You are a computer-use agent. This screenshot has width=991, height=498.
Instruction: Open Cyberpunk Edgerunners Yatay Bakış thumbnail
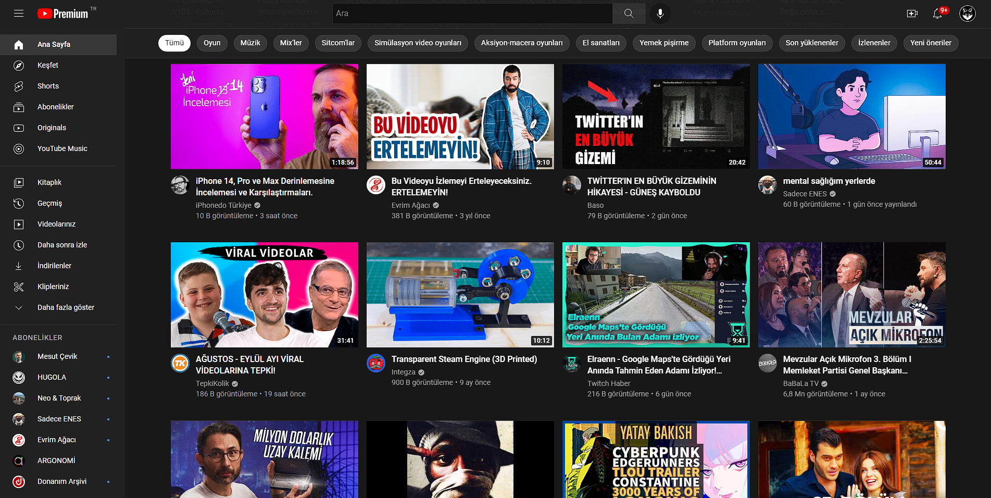[x=656, y=459]
